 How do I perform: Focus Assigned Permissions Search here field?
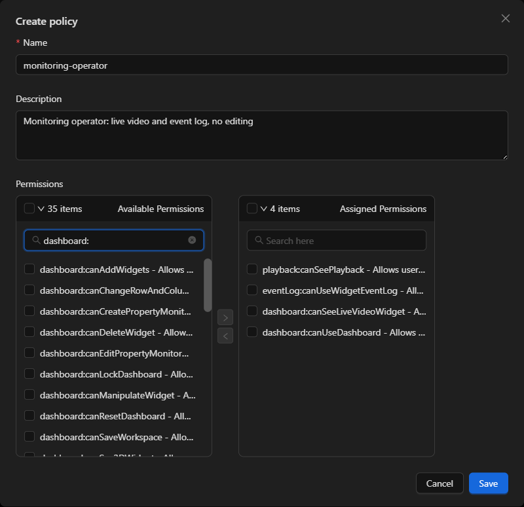click(x=337, y=240)
